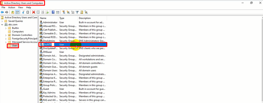Select the Domain Controllers tree item

tap(22, 35)
